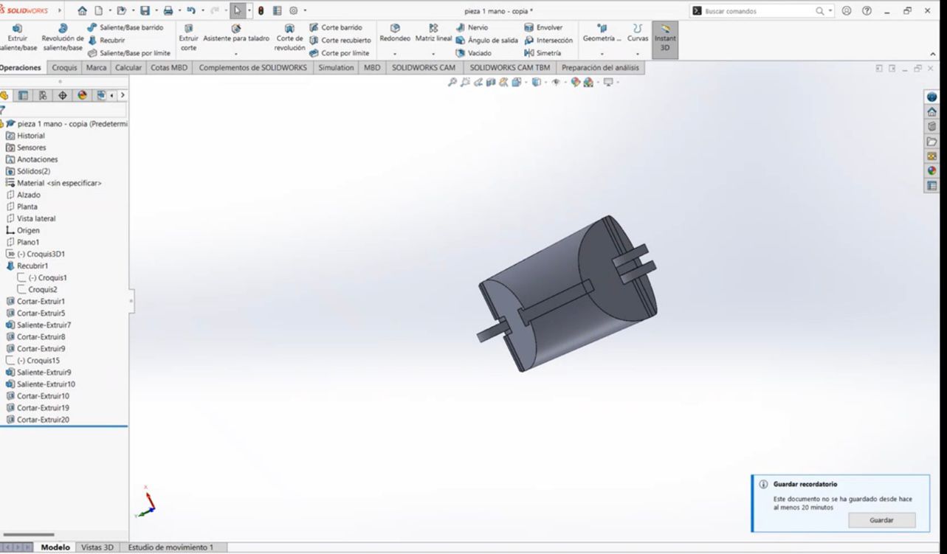Viewport: 947px width, 554px height.
Task: Undo the last action
Action: 191,11
